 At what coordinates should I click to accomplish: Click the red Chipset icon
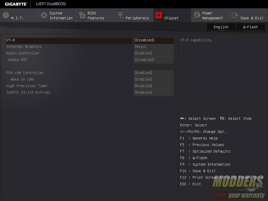[159, 15]
